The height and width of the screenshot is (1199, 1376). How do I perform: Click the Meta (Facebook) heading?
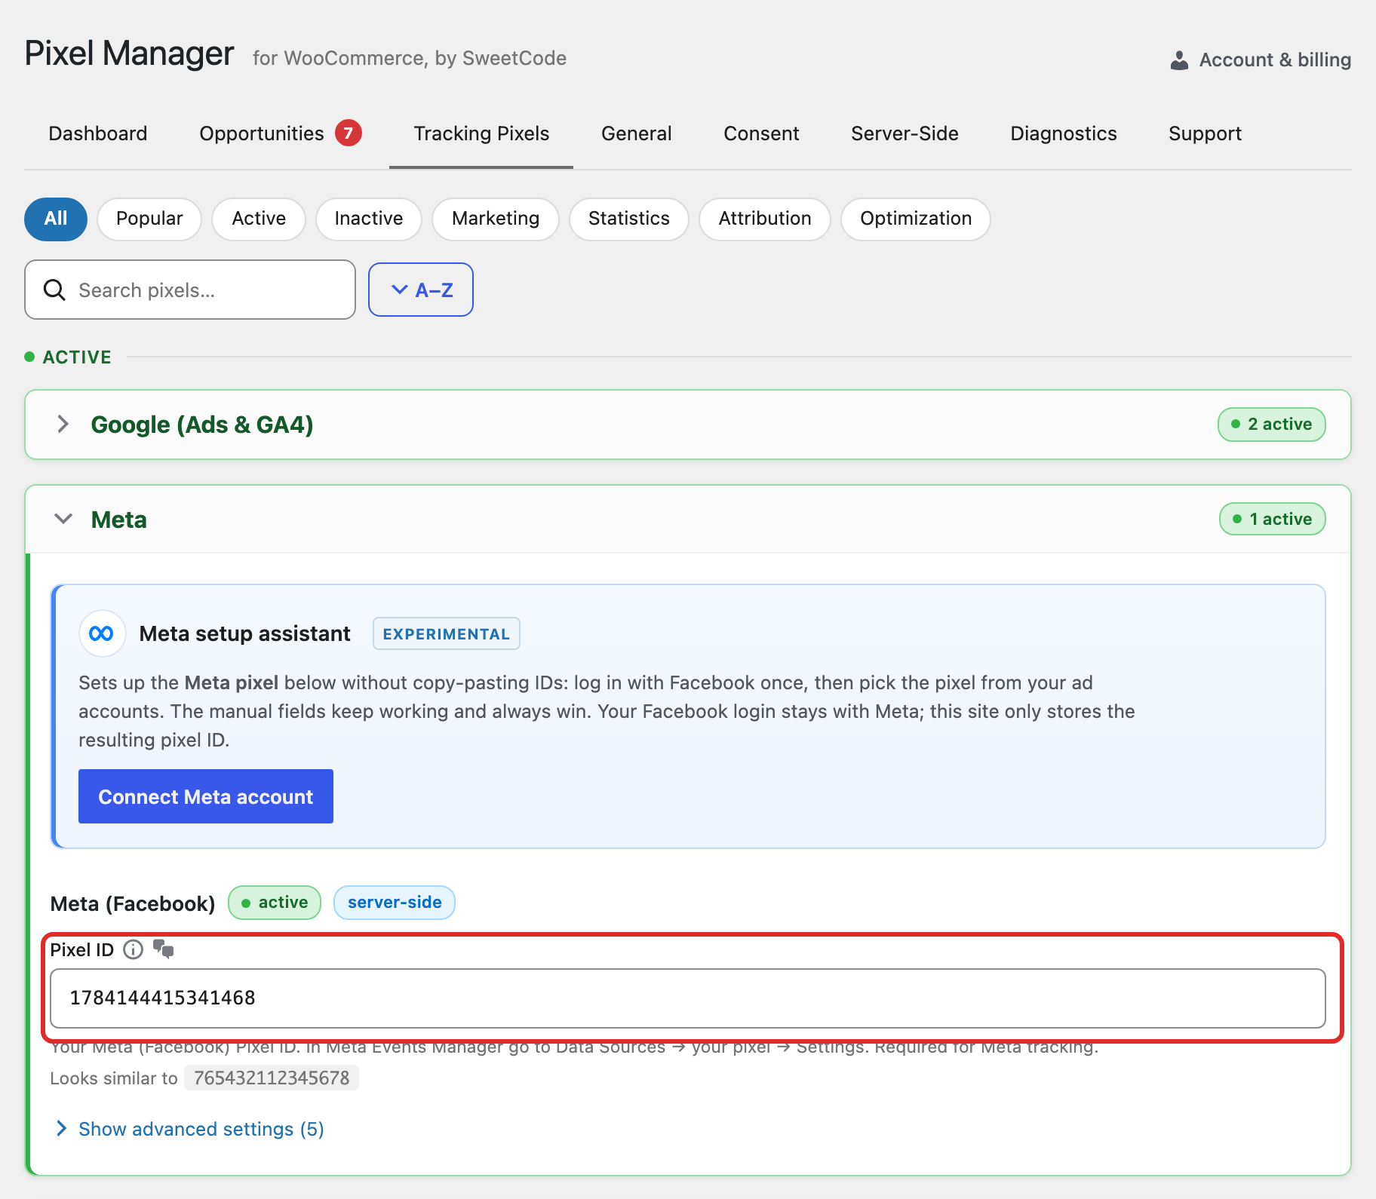point(133,903)
